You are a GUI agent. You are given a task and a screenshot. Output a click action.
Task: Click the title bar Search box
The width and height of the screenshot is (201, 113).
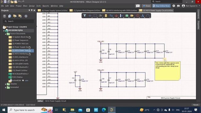[x=167, y=2]
